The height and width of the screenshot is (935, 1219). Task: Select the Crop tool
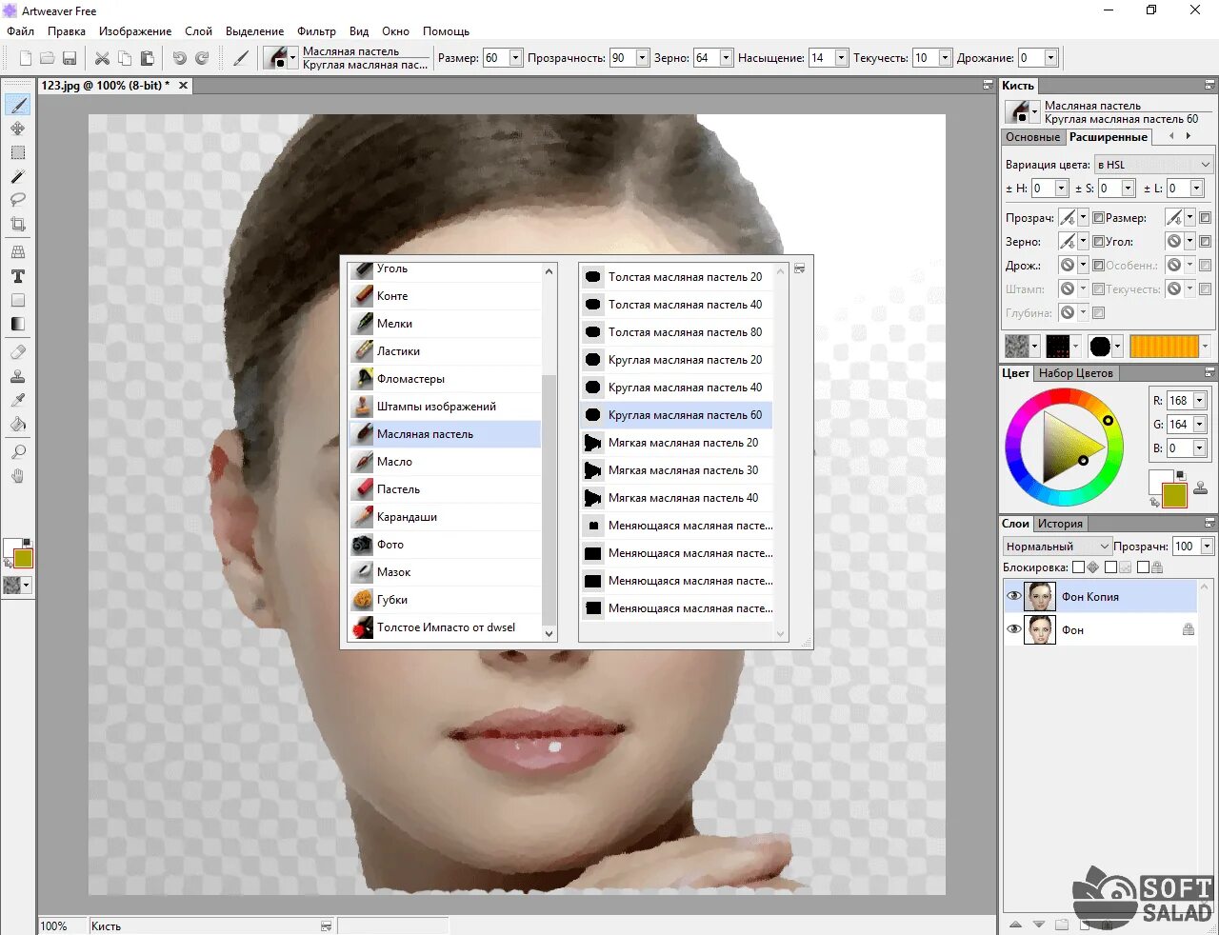pos(18,225)
